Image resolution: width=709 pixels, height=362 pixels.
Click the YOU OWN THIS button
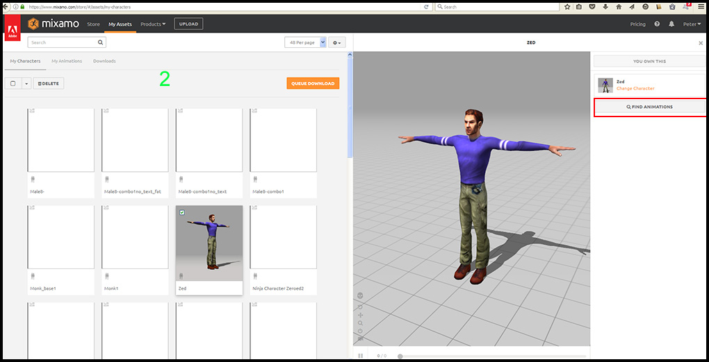tap(649, 61)
